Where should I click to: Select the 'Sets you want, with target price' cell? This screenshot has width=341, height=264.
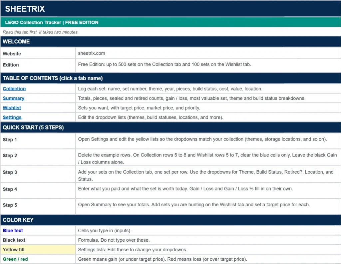(208, 108)
